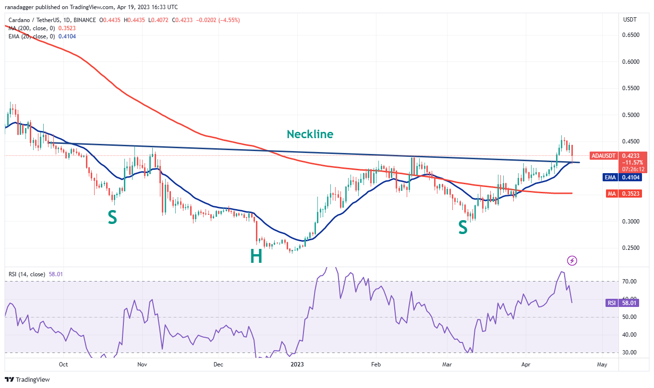654x388 pixels.
Task: Click the TradingView.com text in the header
Action: coord(91,7)
